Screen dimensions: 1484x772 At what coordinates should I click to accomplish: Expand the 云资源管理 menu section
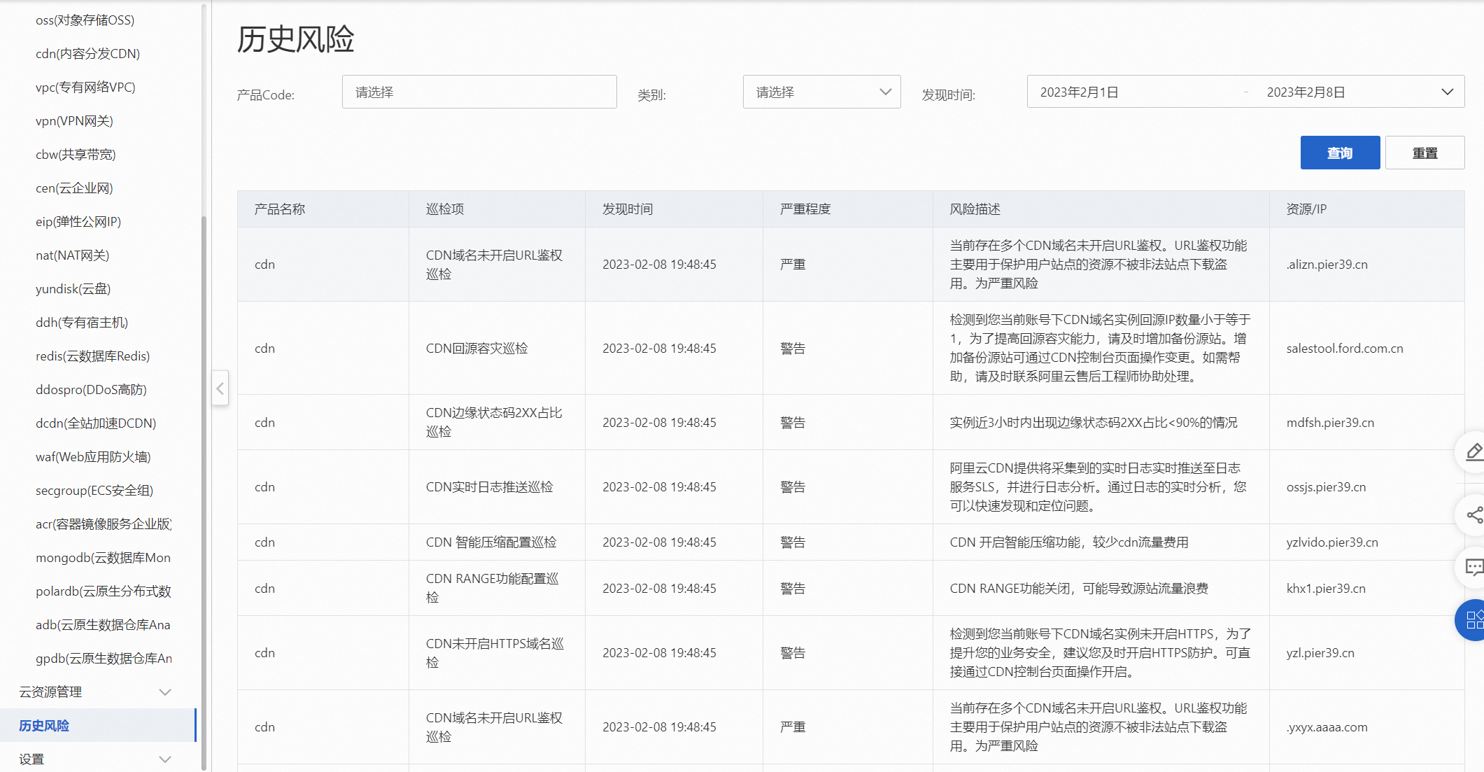[98, 692]
